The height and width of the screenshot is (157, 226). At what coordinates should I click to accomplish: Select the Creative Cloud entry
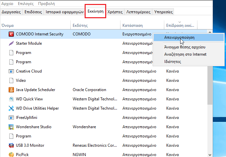[x=29, y=71]
